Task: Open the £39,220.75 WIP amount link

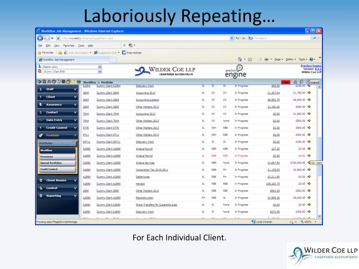Action: (273, 184)
